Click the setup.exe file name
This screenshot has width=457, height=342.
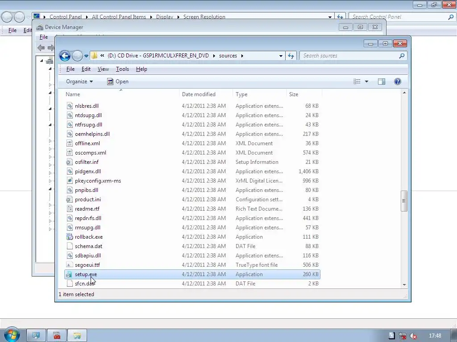(86, 274)
